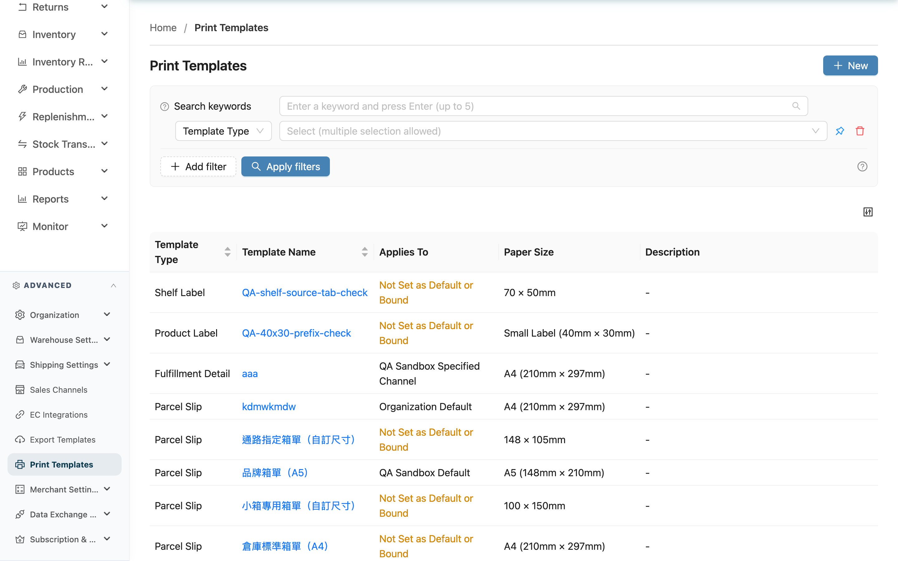The image size is (898, 561).
Task: Click the Organization gear icon
Action: [20, 315]
